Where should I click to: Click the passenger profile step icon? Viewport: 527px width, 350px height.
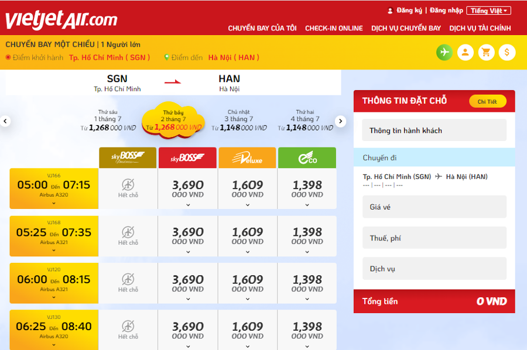(x=465, y=52)
